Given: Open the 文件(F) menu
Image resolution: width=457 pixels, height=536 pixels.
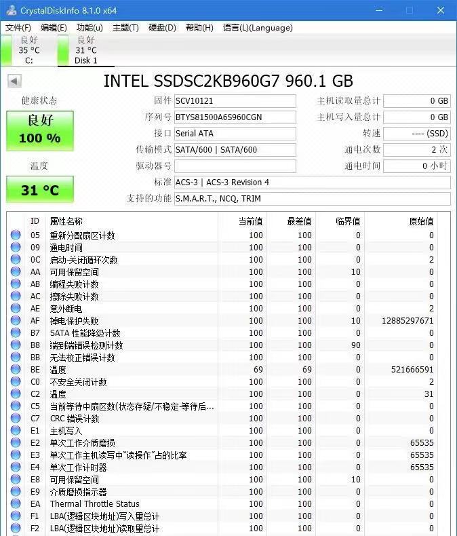Looking at the screenshot, I should pyautogui.click(x=18, y=28).
